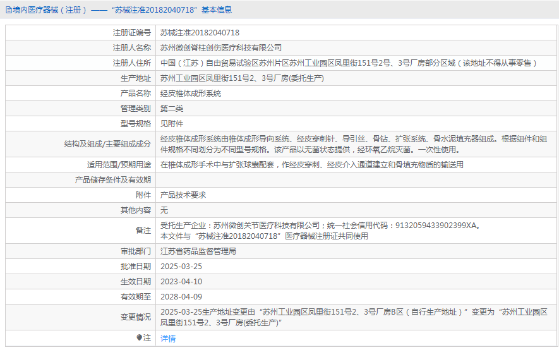Select registrant name 苏州微创脊柱创伤医疗科技有限公司
This screenshot has width=559, height=350.
(221, 48)
